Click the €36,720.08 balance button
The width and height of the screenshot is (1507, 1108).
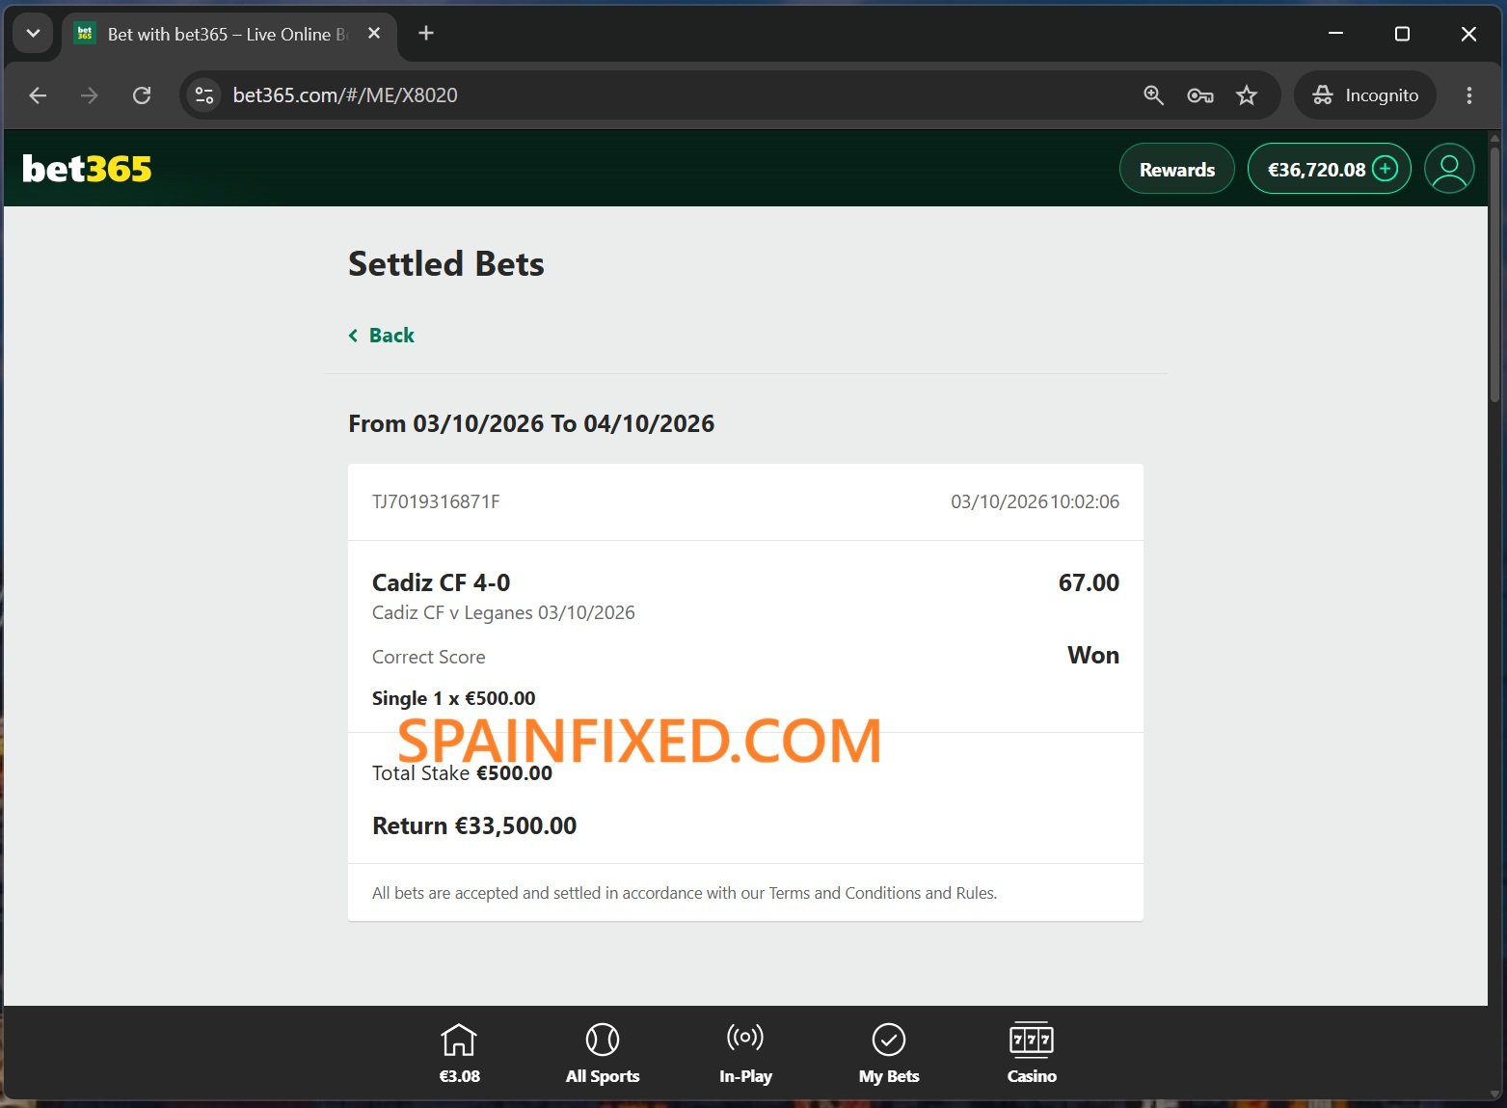click(x=1330, y=169)
